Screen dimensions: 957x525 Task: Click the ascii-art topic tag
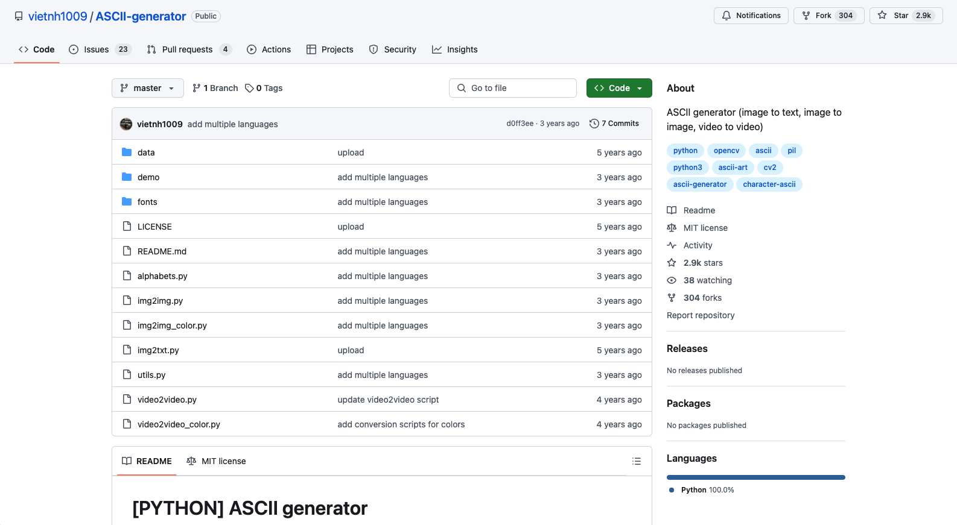733,168
